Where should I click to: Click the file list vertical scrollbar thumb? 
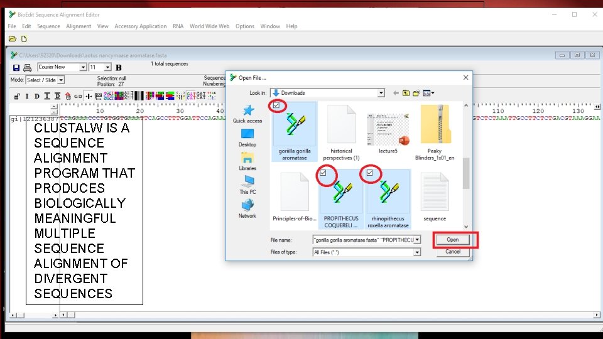466,173
